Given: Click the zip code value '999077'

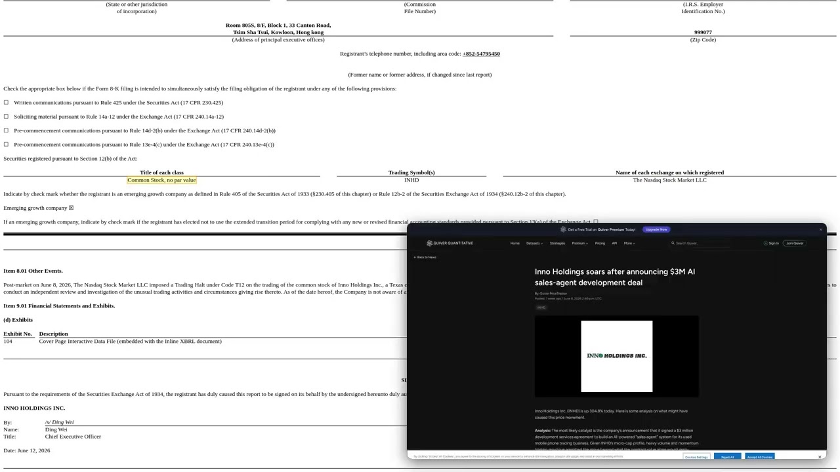Looking at the screenshot, I should pos(703,32).
